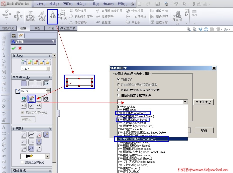Open the 文件 menu
Viewport: 233px width, 173px height.
point(41,4)
